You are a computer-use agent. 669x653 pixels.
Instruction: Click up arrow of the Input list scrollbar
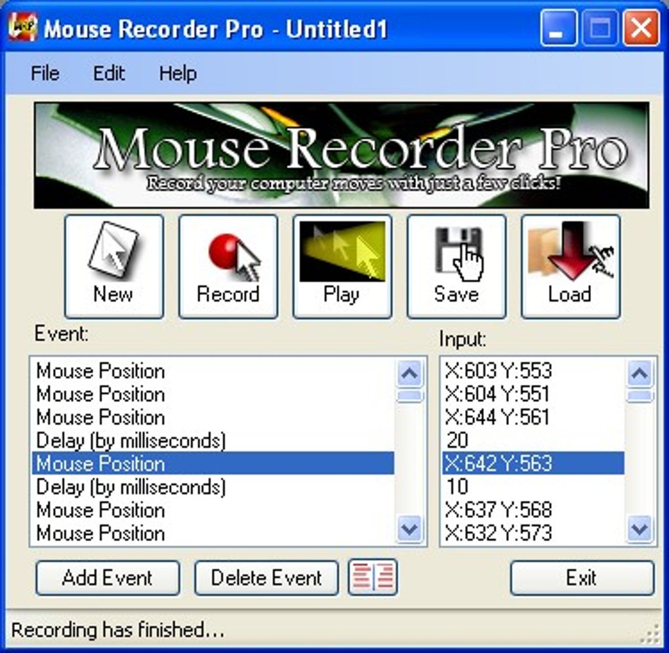[639, 373]
